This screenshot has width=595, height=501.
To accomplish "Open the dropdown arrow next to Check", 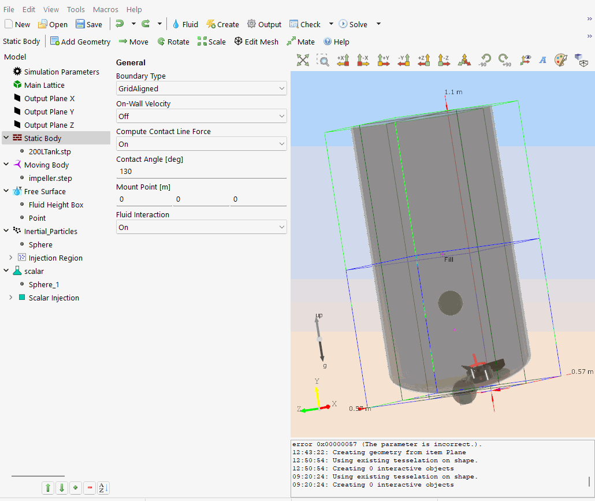I will pyautogui.click(x=331, y=24).
